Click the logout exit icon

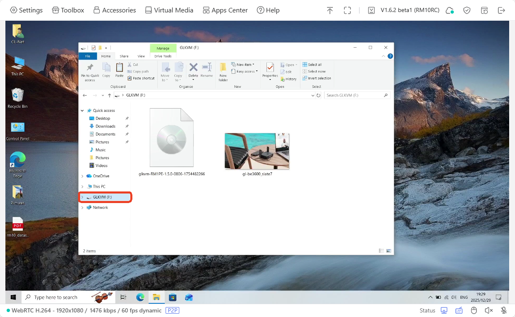[501, 10]
